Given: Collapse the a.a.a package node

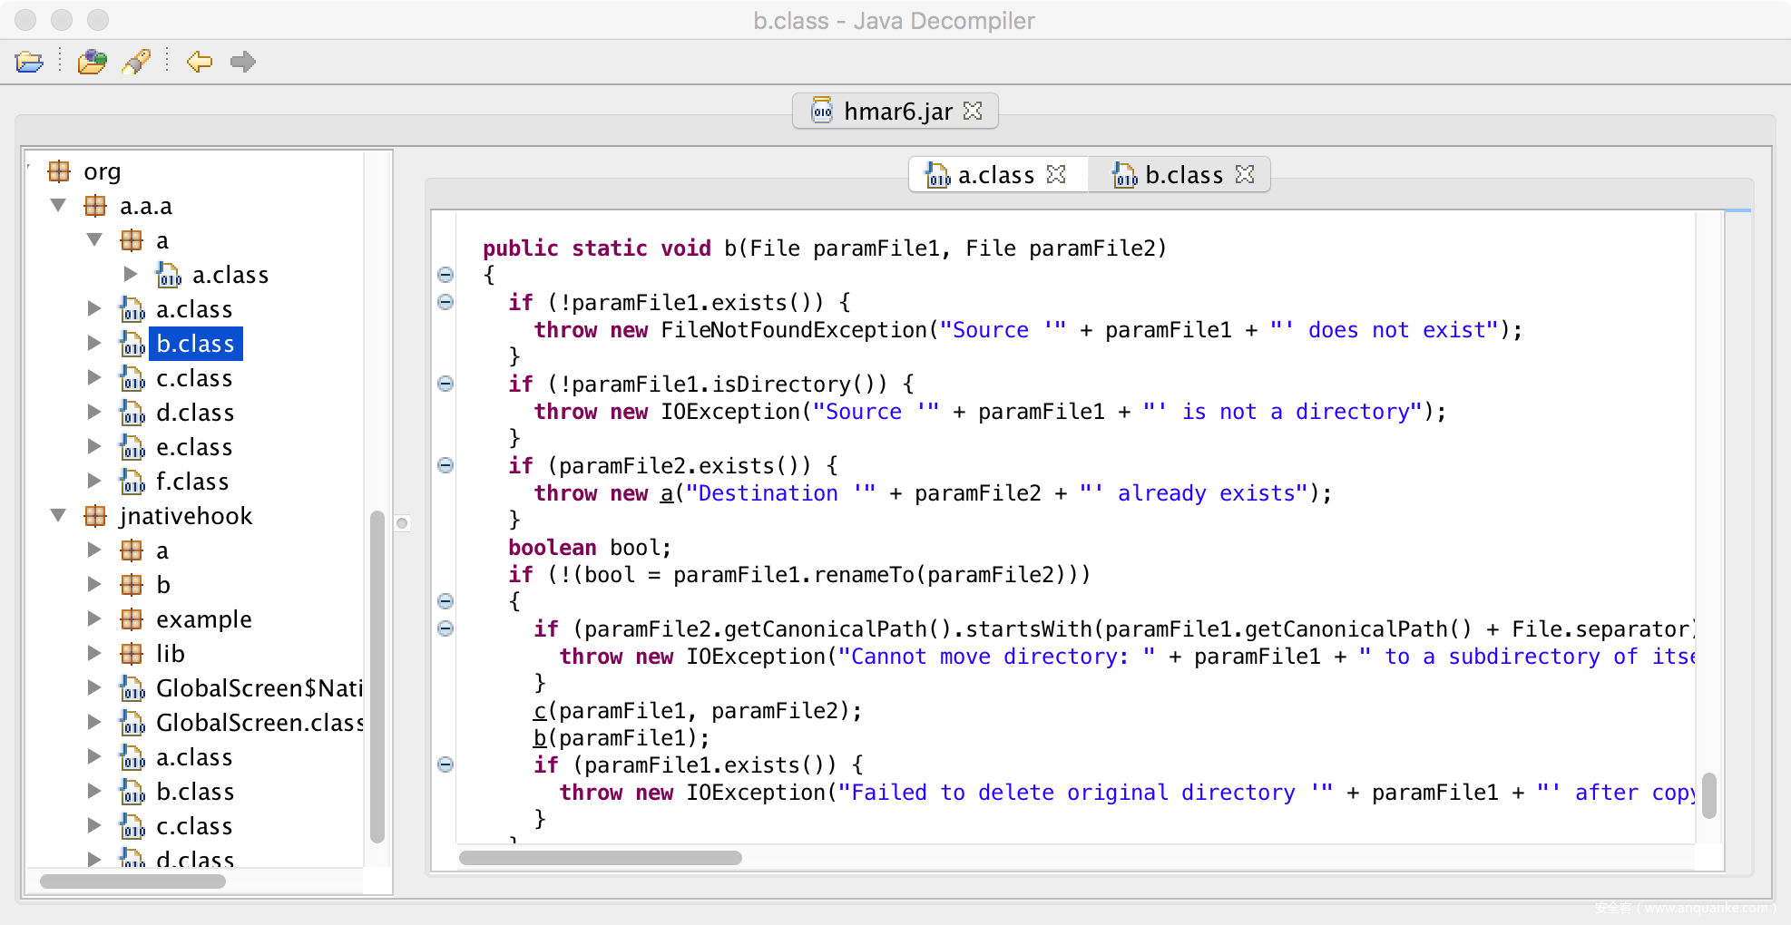Looking at the screenshot, I should tap(59, 206).
